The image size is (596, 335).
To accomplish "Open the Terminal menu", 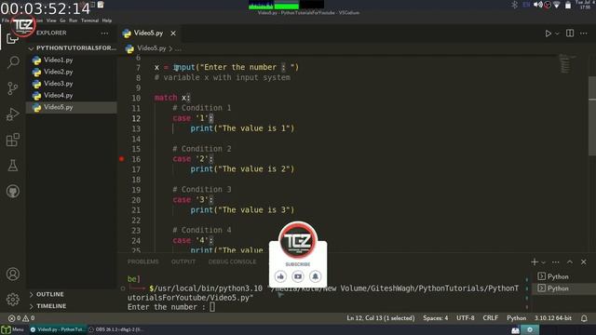I will [x=89, y=20].
